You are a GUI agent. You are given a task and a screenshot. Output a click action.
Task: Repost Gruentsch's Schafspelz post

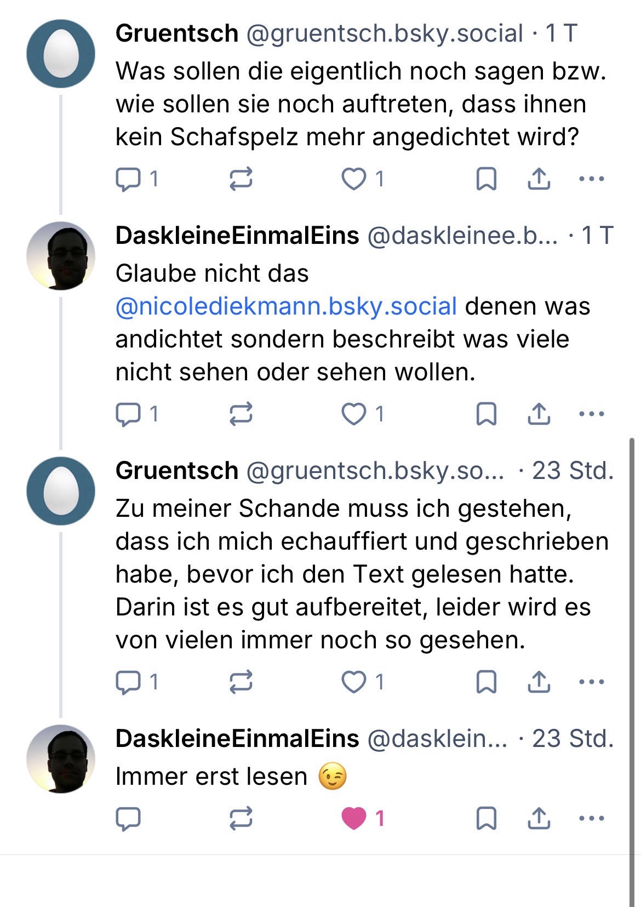point(241,179)
